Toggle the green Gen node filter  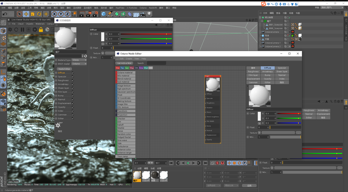(x=127, y=68)
